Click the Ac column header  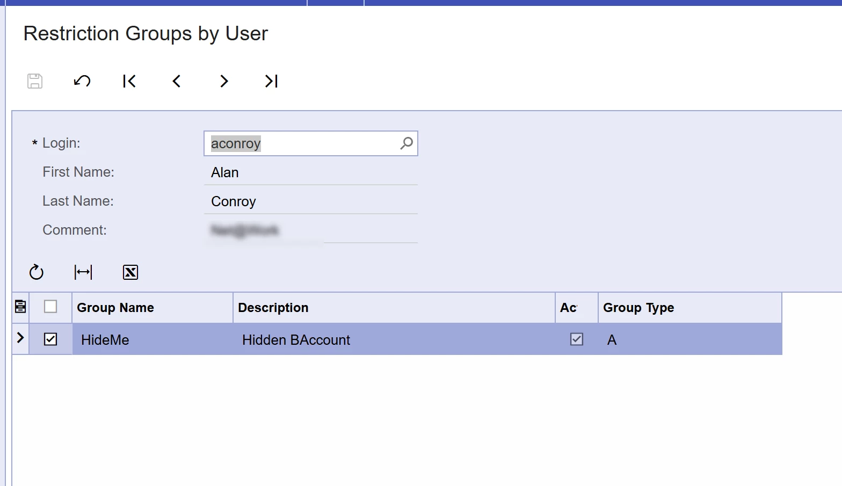click(577, 308)
